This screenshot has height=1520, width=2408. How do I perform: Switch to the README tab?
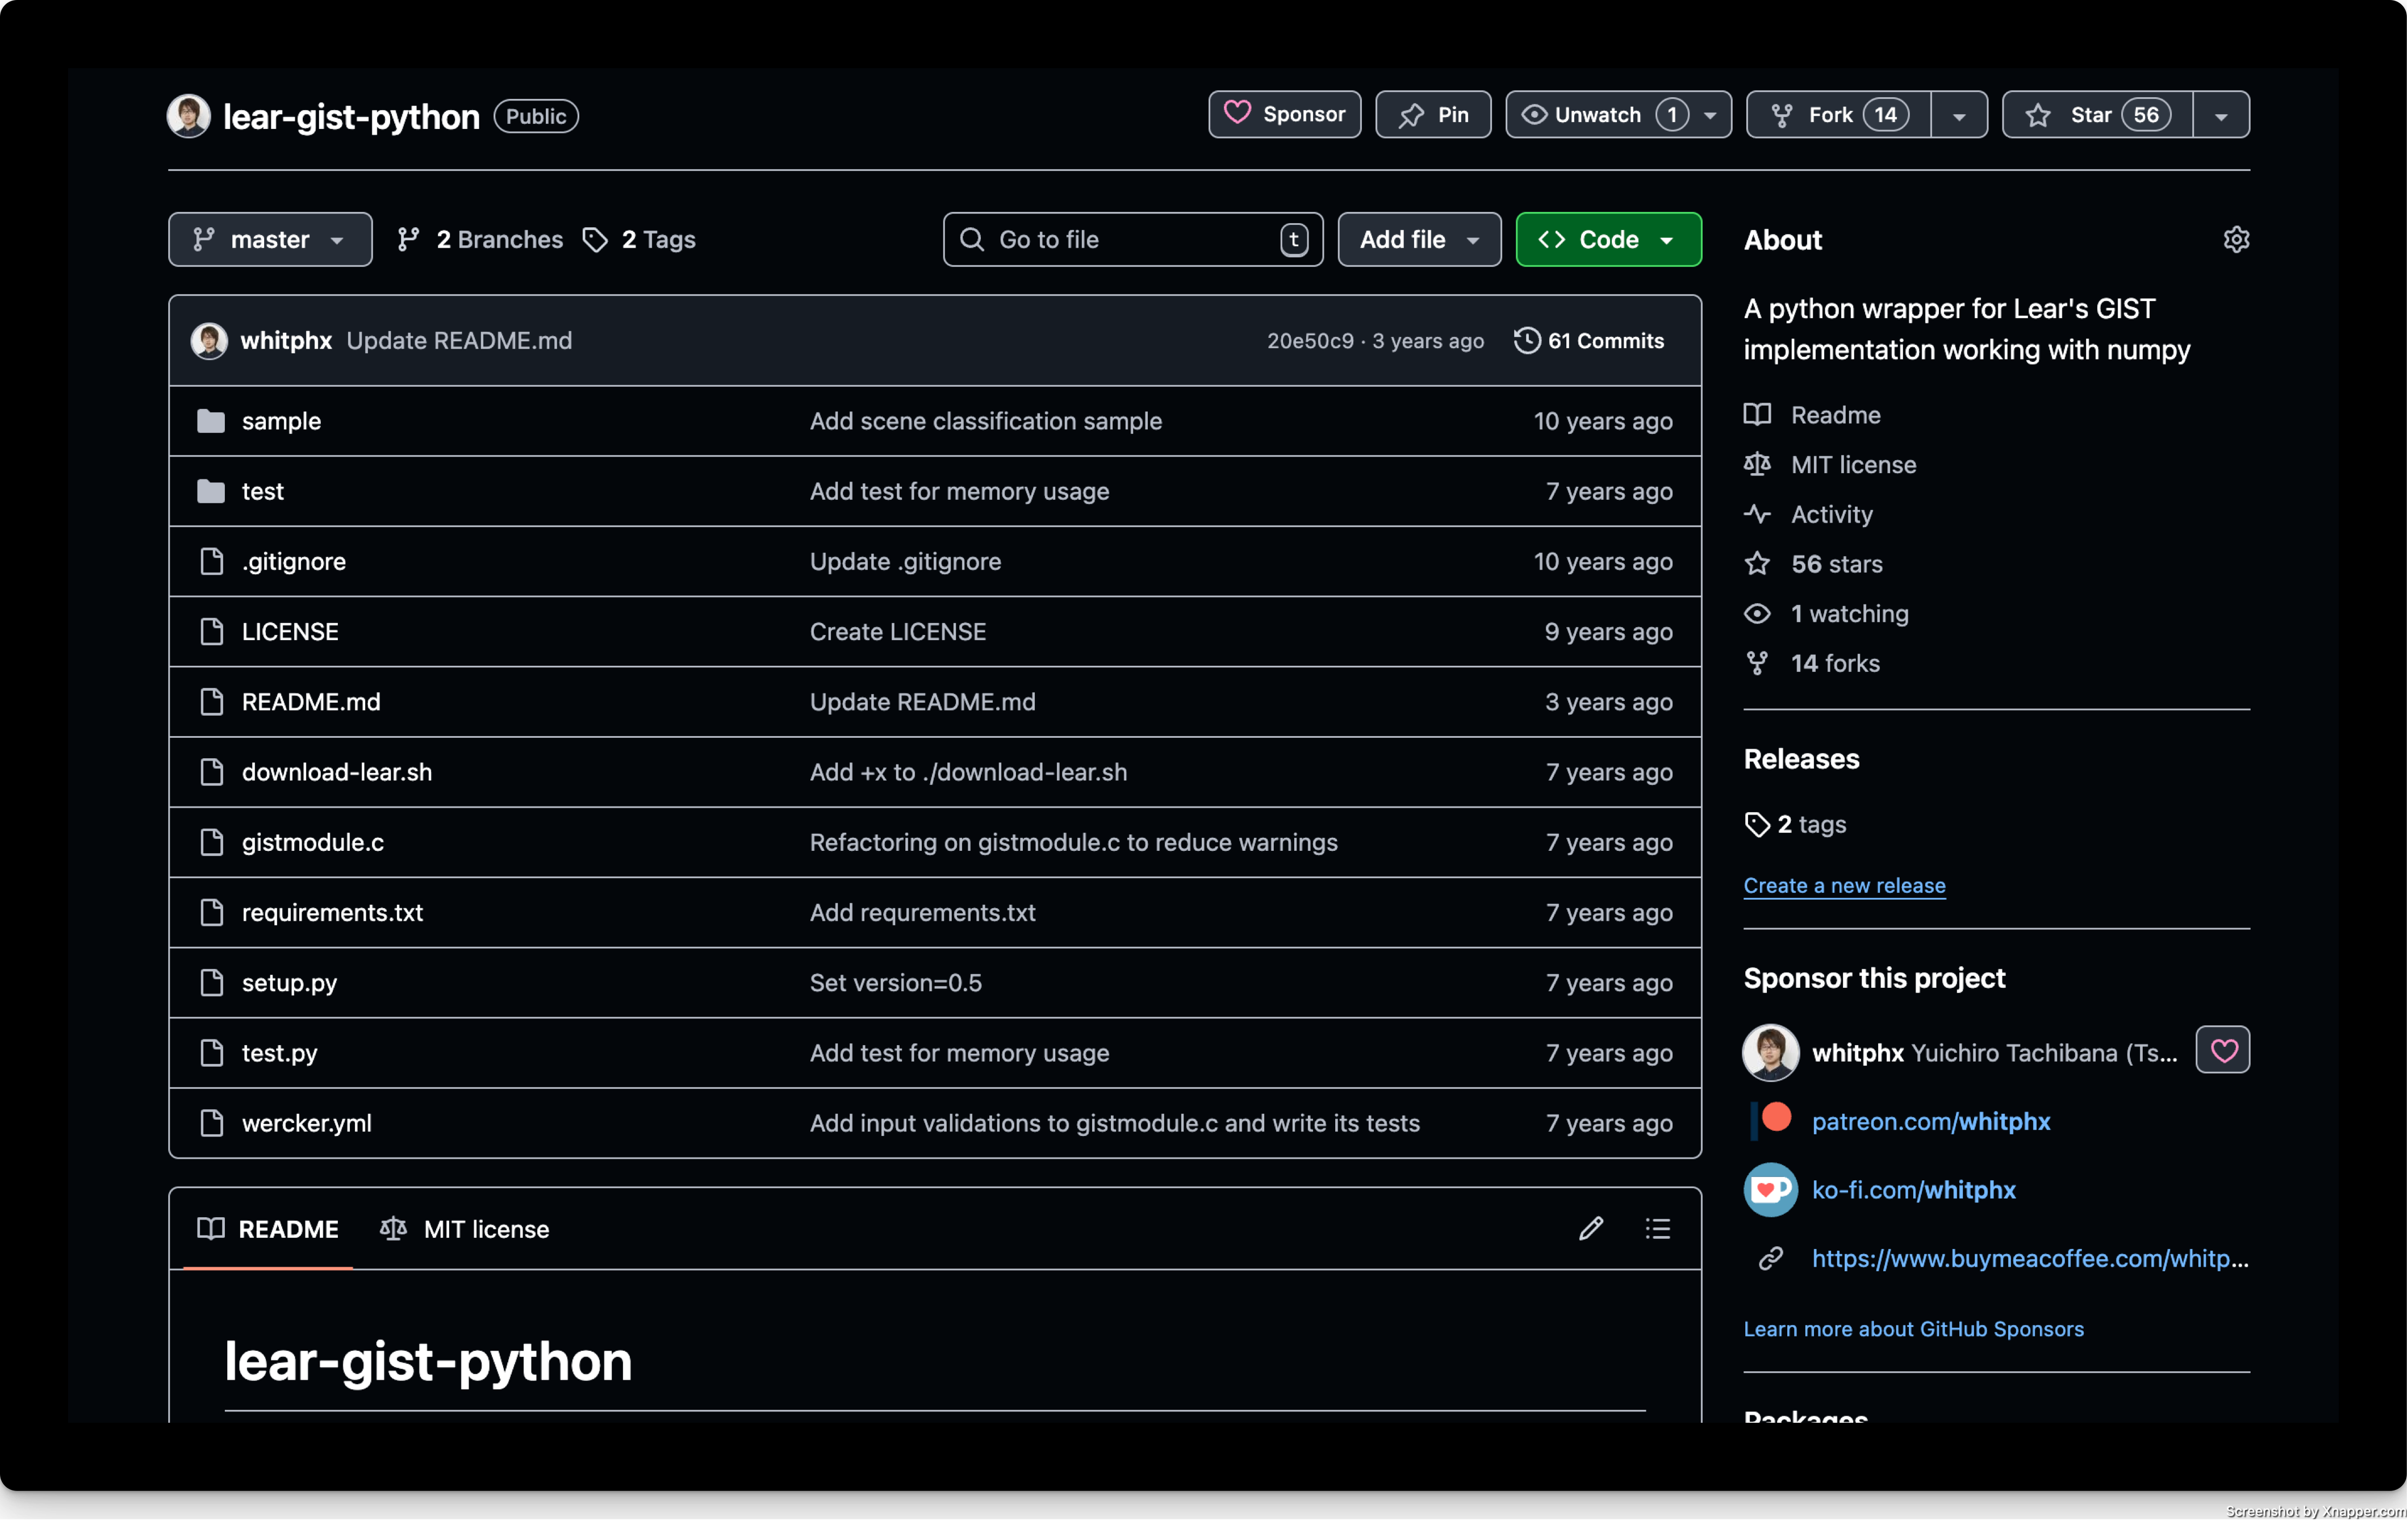(268, 1229)
